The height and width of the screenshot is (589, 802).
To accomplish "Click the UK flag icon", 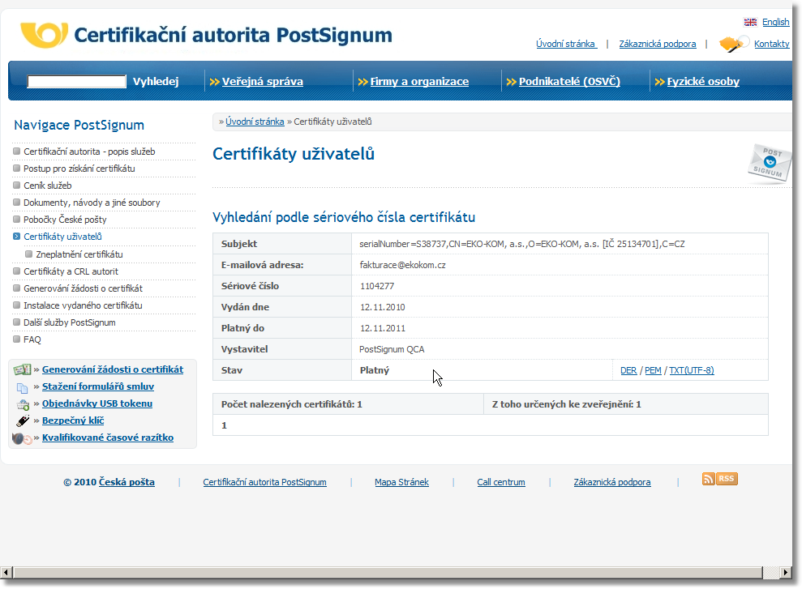I will pos(750,22).
